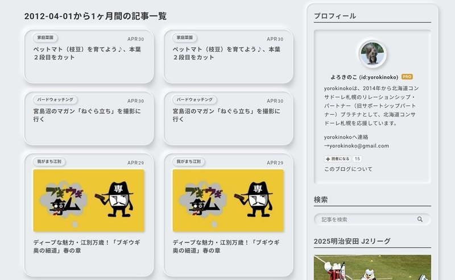
Task: Click the left-column 我がまち江別 category tag
Action: point(49,161)
